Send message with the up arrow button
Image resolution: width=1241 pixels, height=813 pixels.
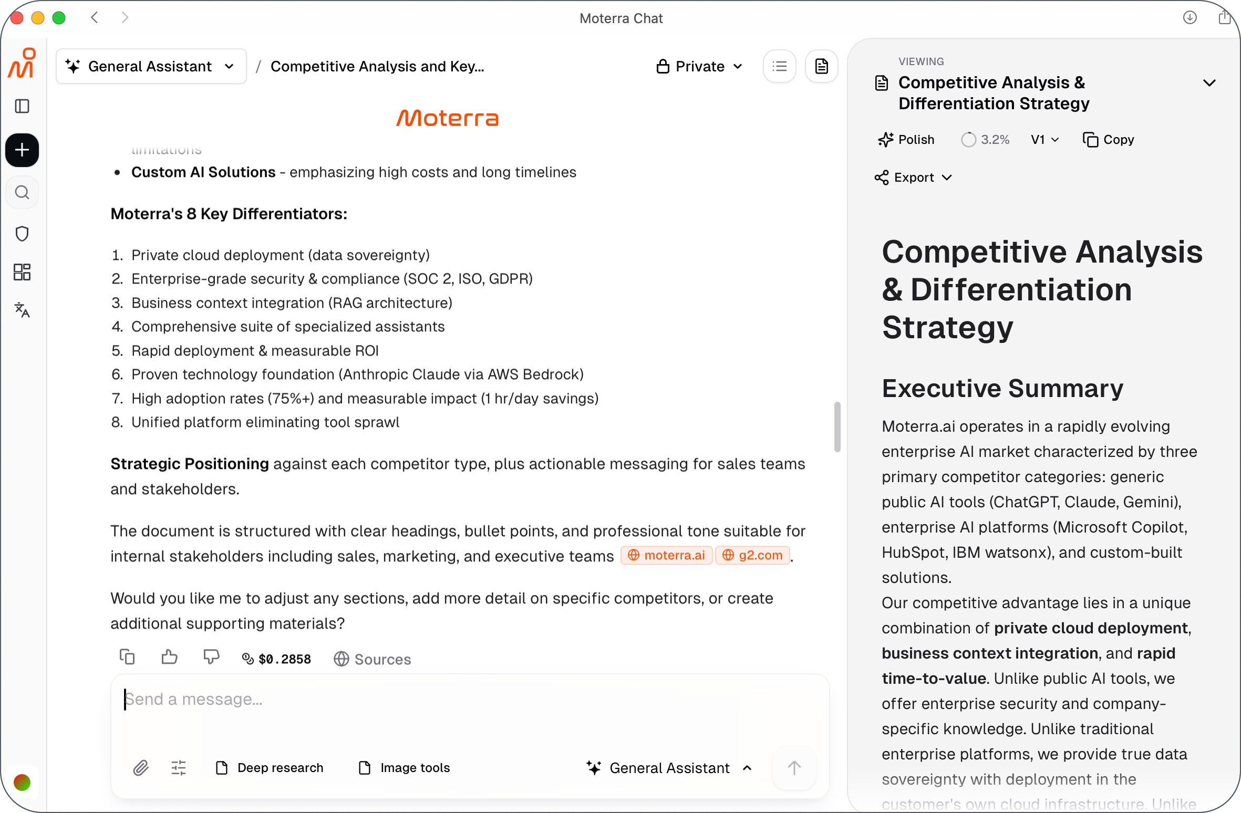pos(794,768)
